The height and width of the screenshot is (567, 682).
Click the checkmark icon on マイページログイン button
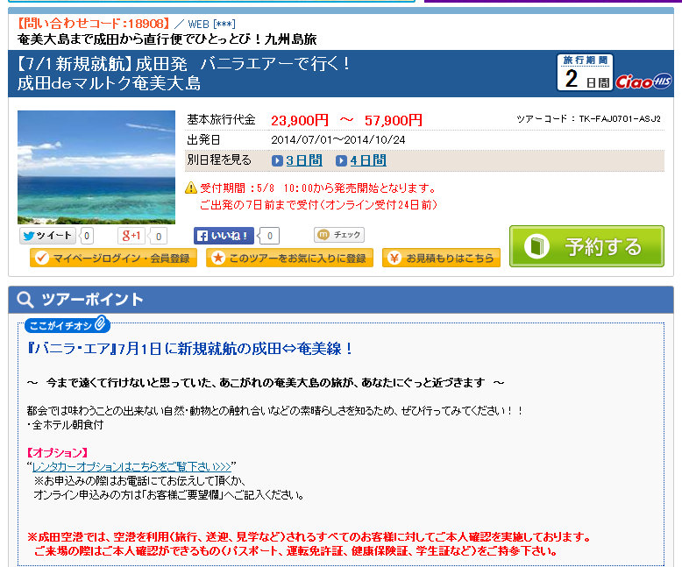[42, 258]
